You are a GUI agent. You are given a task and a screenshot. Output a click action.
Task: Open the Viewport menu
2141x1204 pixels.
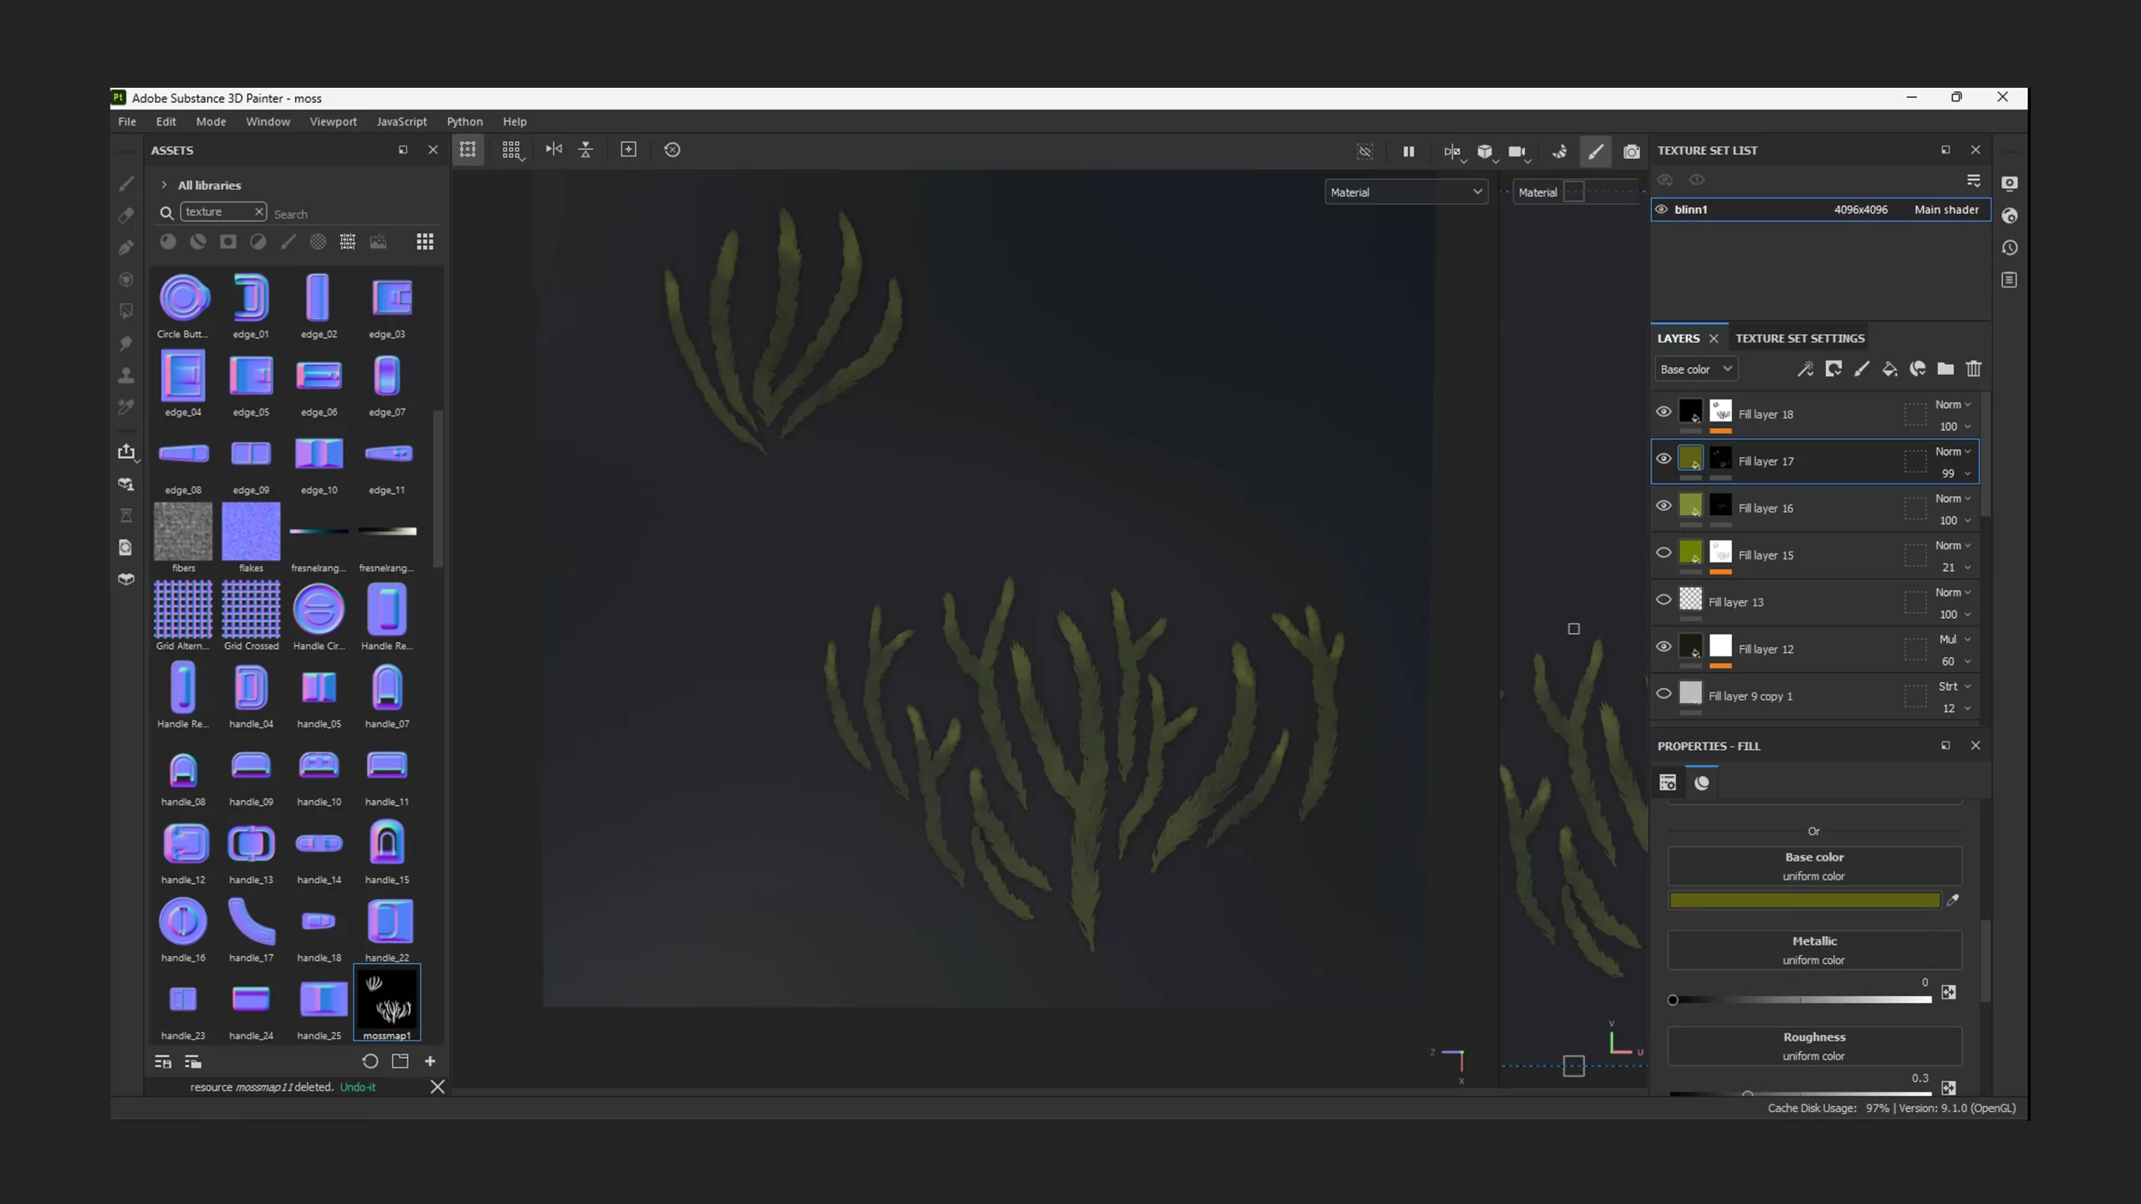click(x=333, y=121)
